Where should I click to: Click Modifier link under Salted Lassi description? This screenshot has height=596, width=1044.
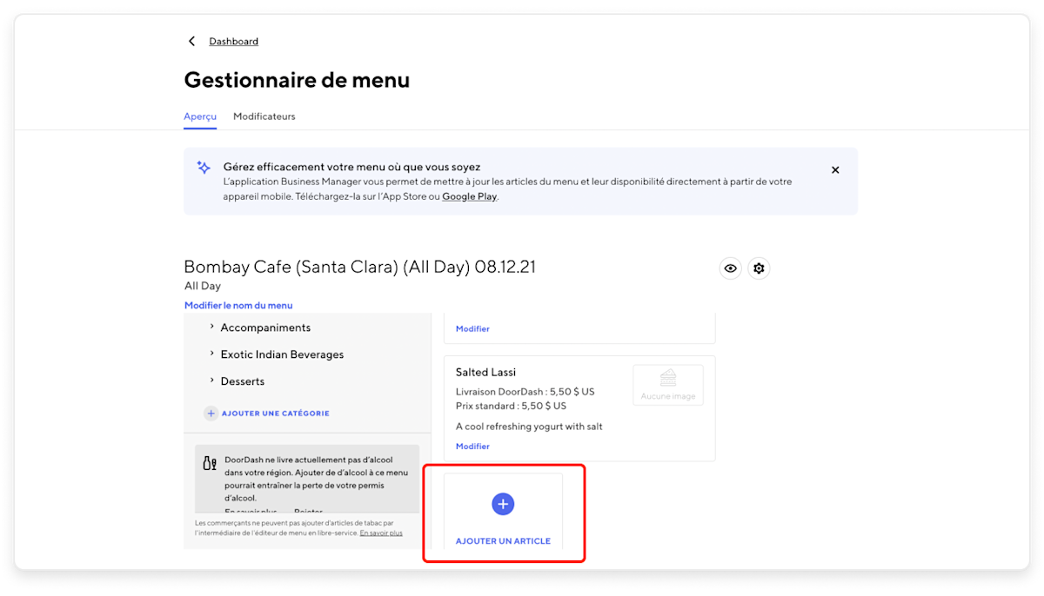[x=472, y=447]
